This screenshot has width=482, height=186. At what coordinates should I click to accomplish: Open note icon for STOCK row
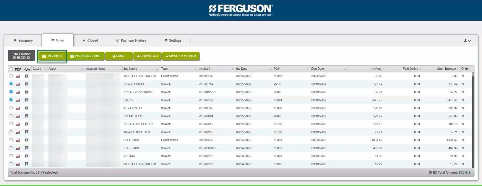[x=27, y=100]
